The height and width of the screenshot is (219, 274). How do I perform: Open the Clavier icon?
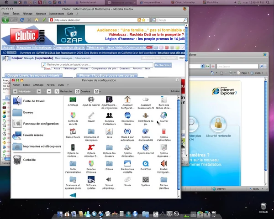91,115
